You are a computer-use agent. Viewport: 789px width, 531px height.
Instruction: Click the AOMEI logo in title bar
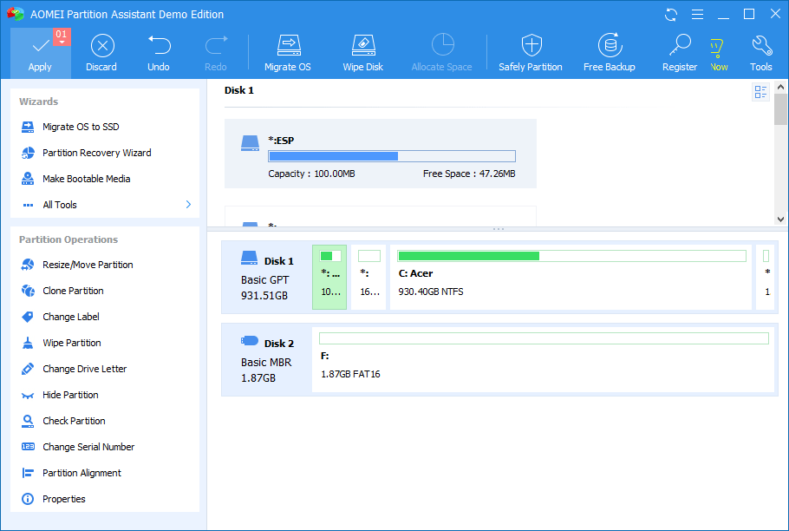[16, 14]
